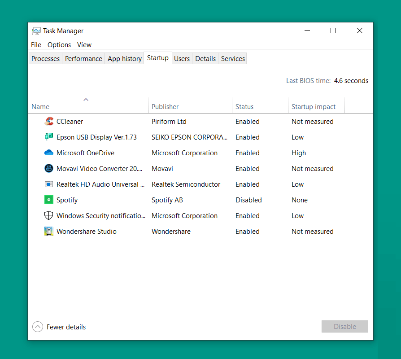Image resolution: width=401 pixels, height=359 pixels.
Task: Click Spotify AB publisher cell
Action: 167,200
